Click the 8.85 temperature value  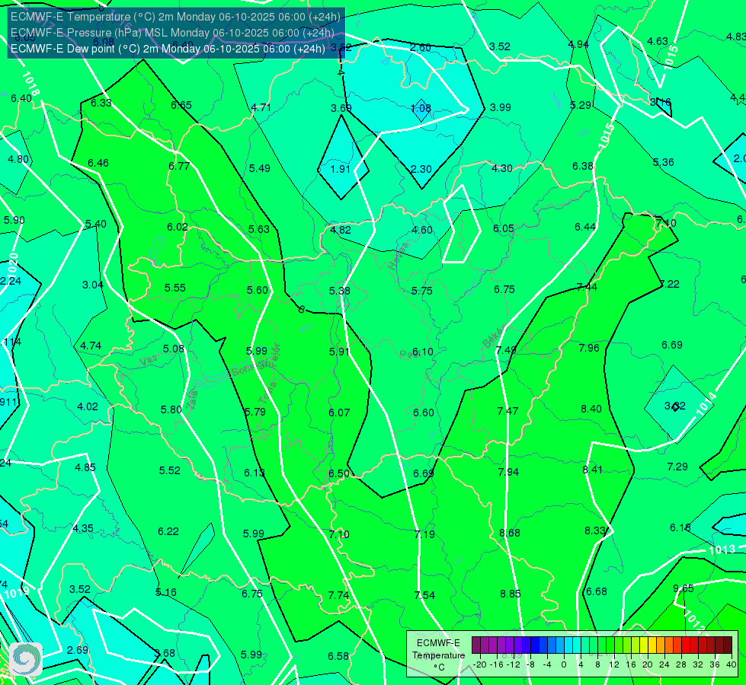pos(510,594)
